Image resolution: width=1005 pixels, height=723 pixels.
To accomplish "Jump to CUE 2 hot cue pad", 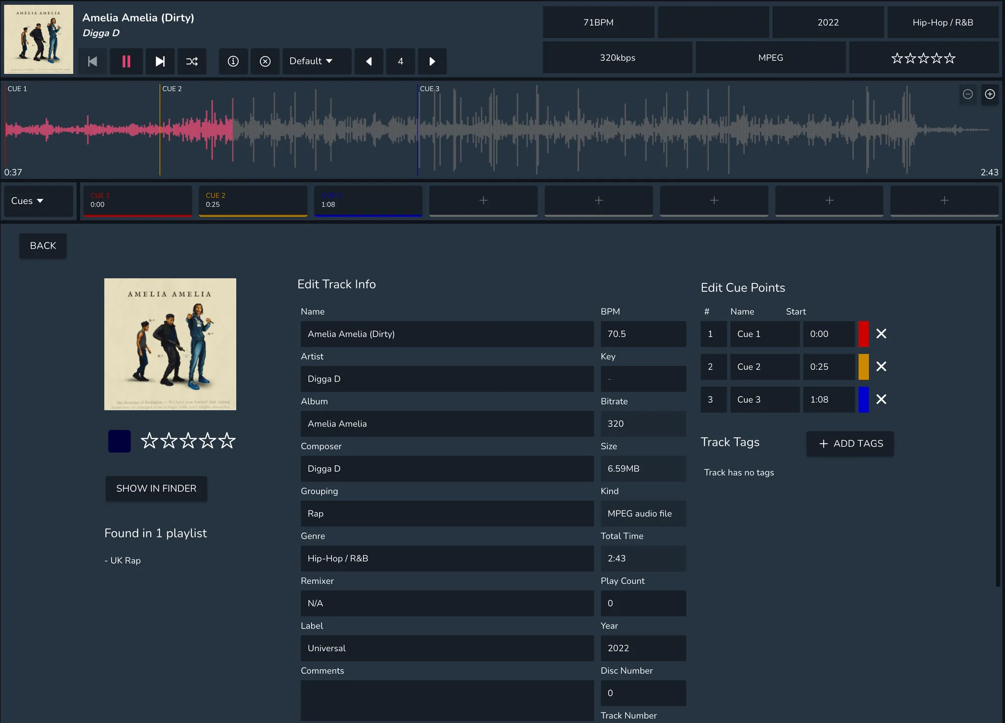I will (x=253, y=200).
